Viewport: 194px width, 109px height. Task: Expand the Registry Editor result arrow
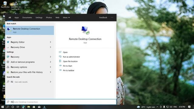coord(51,42)
